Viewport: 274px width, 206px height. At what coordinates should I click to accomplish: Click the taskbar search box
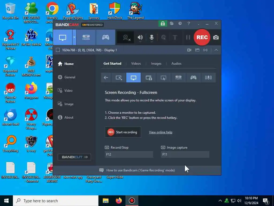point(56,201)
